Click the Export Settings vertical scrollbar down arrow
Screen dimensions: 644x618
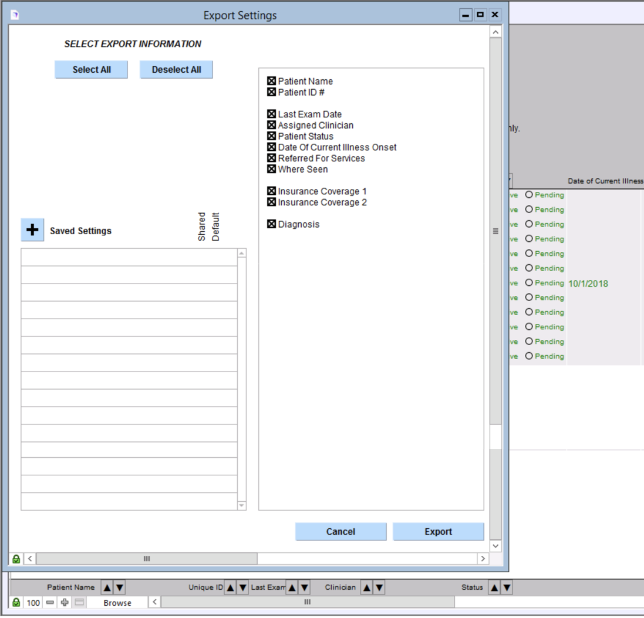click(x=495, y=546)
